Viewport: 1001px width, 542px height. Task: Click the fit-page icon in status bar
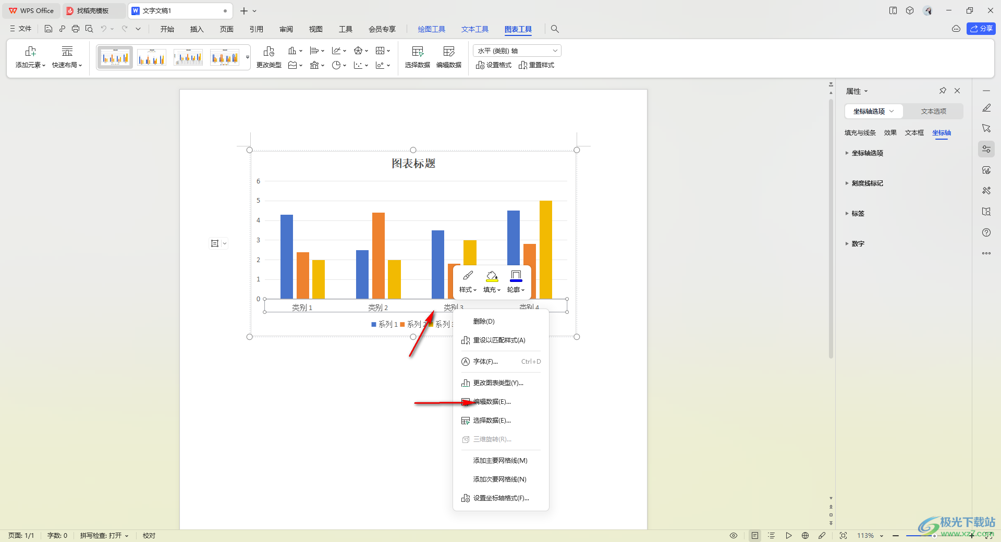point(844,536)
